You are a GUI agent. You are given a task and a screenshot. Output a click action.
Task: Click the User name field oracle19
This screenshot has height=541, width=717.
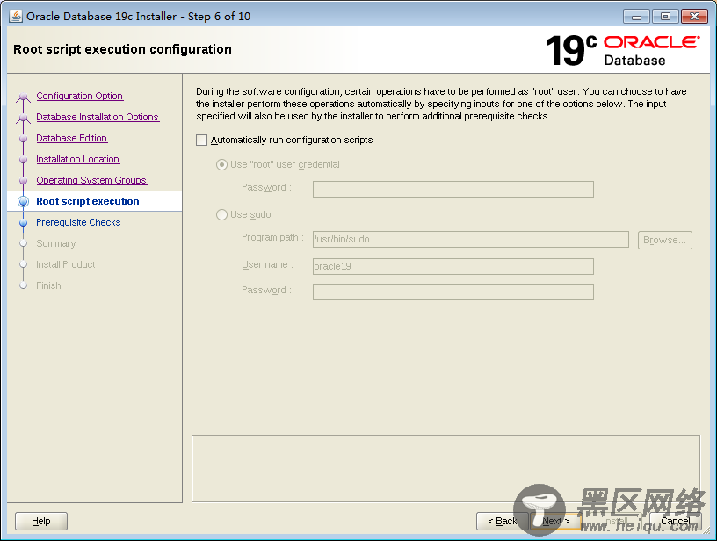coord(453,266)
